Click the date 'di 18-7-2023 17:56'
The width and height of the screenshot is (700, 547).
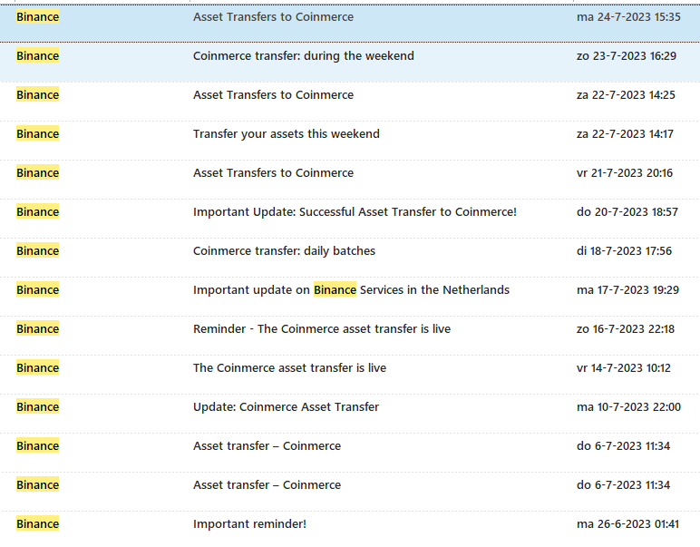(x=624, y=251)
